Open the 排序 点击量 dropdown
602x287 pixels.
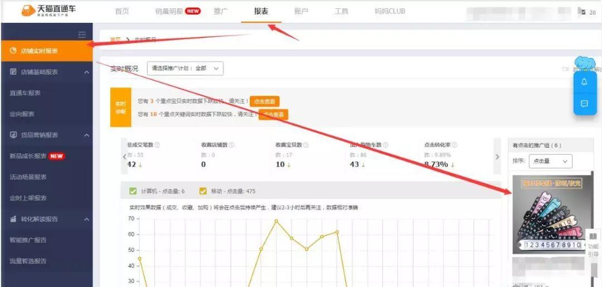(550, 161)
